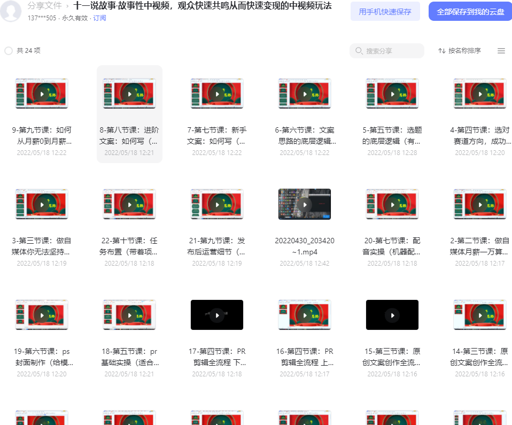Play video 14-第三节课 thumbnail
The width and height of the screenshot is (512, 425).
coord(480,315)
